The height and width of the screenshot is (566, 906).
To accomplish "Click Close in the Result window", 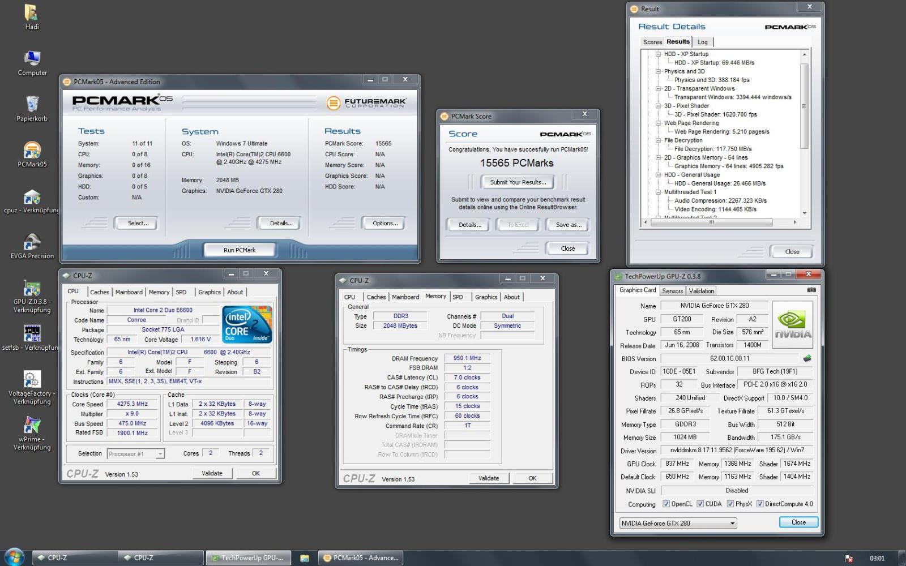I will (x=792, y=252).
